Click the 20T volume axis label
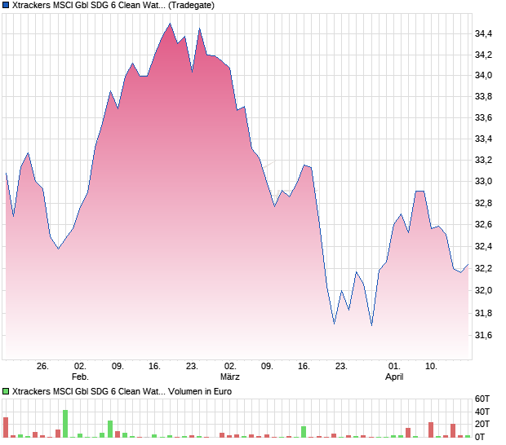The width and height of the screenshot is (506, 445). tap(482, 424)
